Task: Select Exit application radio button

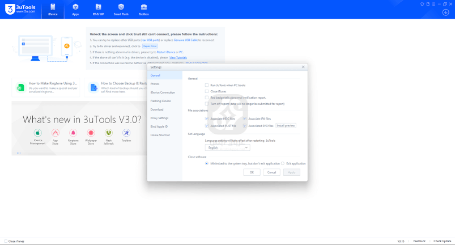Action: click(283, 163)
